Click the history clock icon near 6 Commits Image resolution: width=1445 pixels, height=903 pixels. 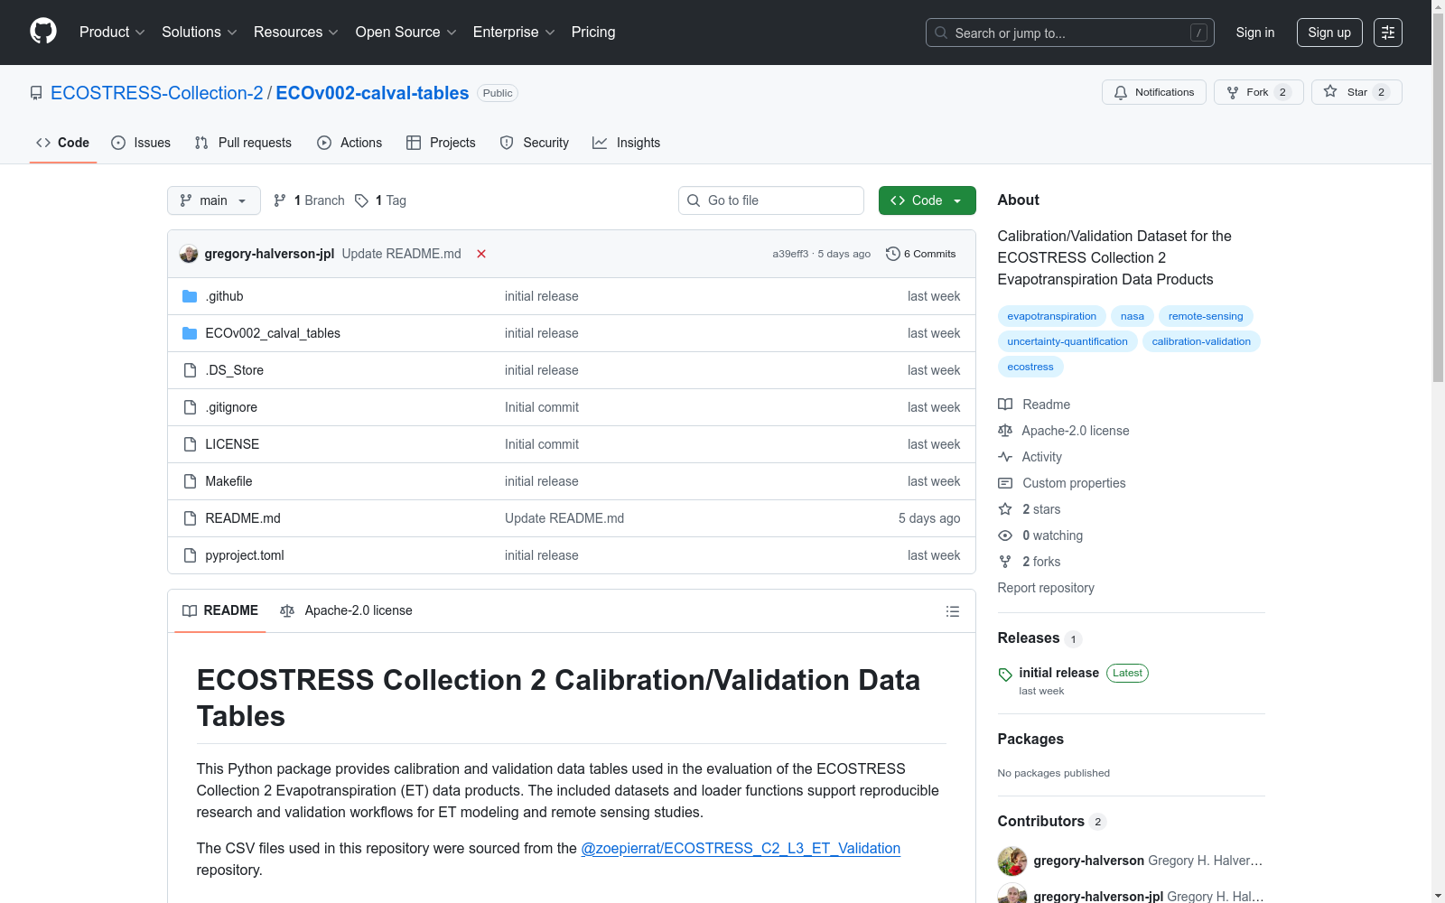893,254
